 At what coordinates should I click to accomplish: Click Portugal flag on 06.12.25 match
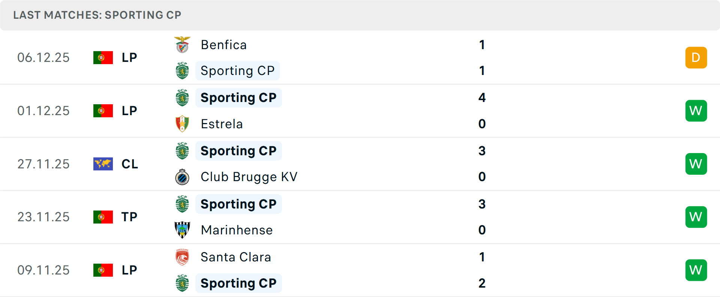(103, 58)
